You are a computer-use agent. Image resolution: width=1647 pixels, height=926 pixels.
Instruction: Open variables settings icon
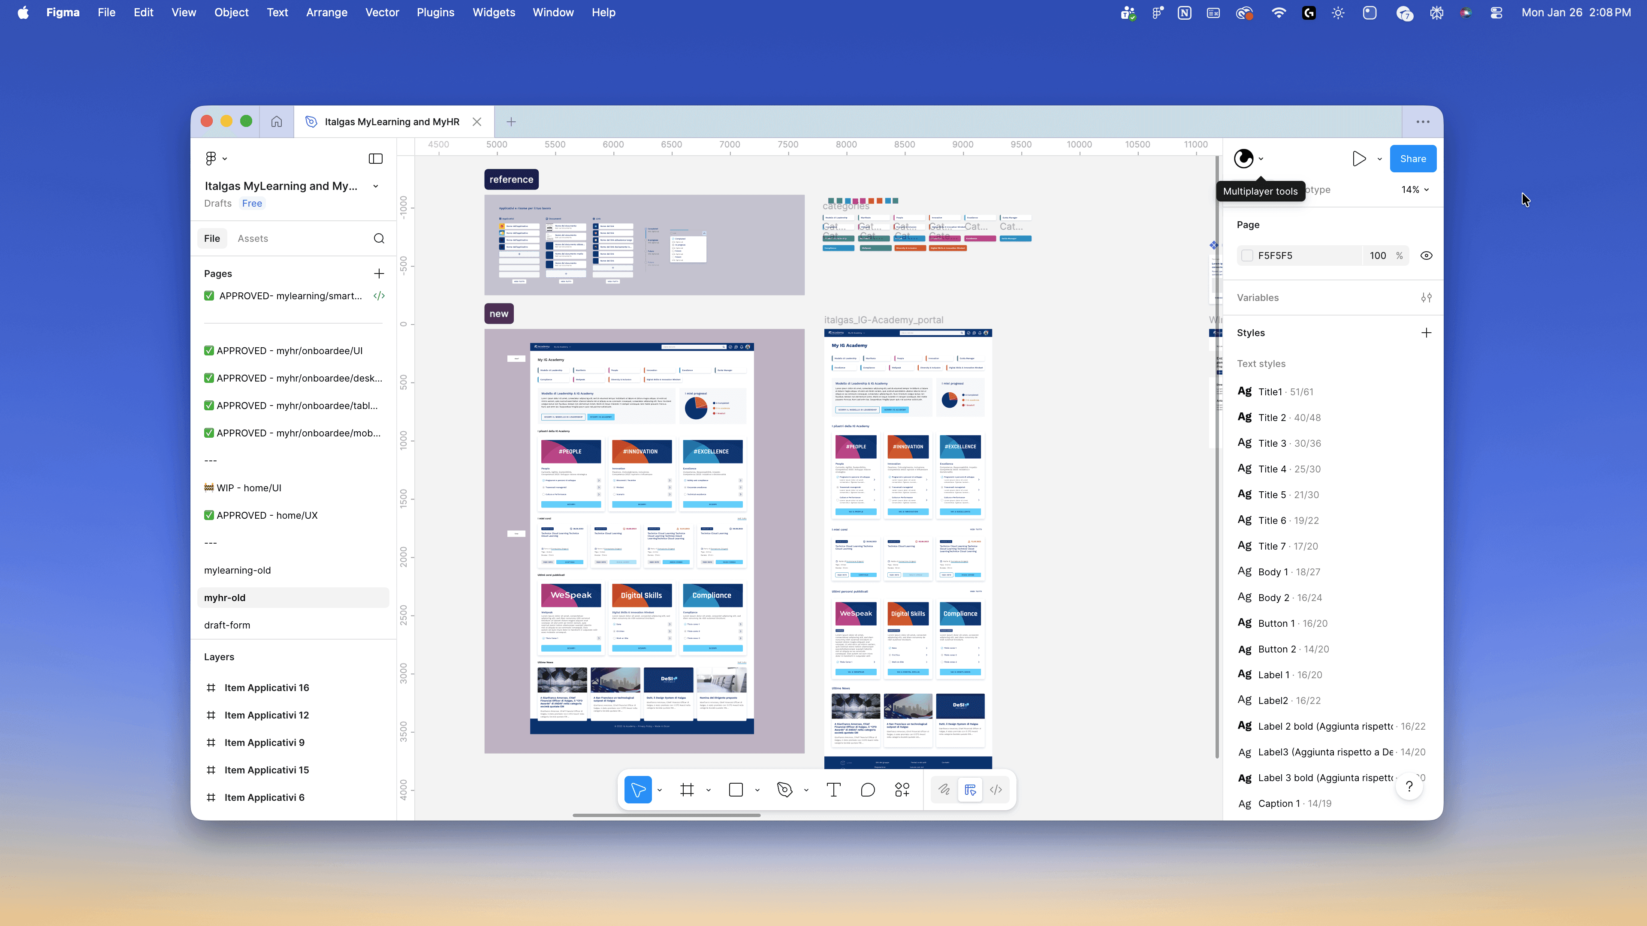pos(1427,298)
